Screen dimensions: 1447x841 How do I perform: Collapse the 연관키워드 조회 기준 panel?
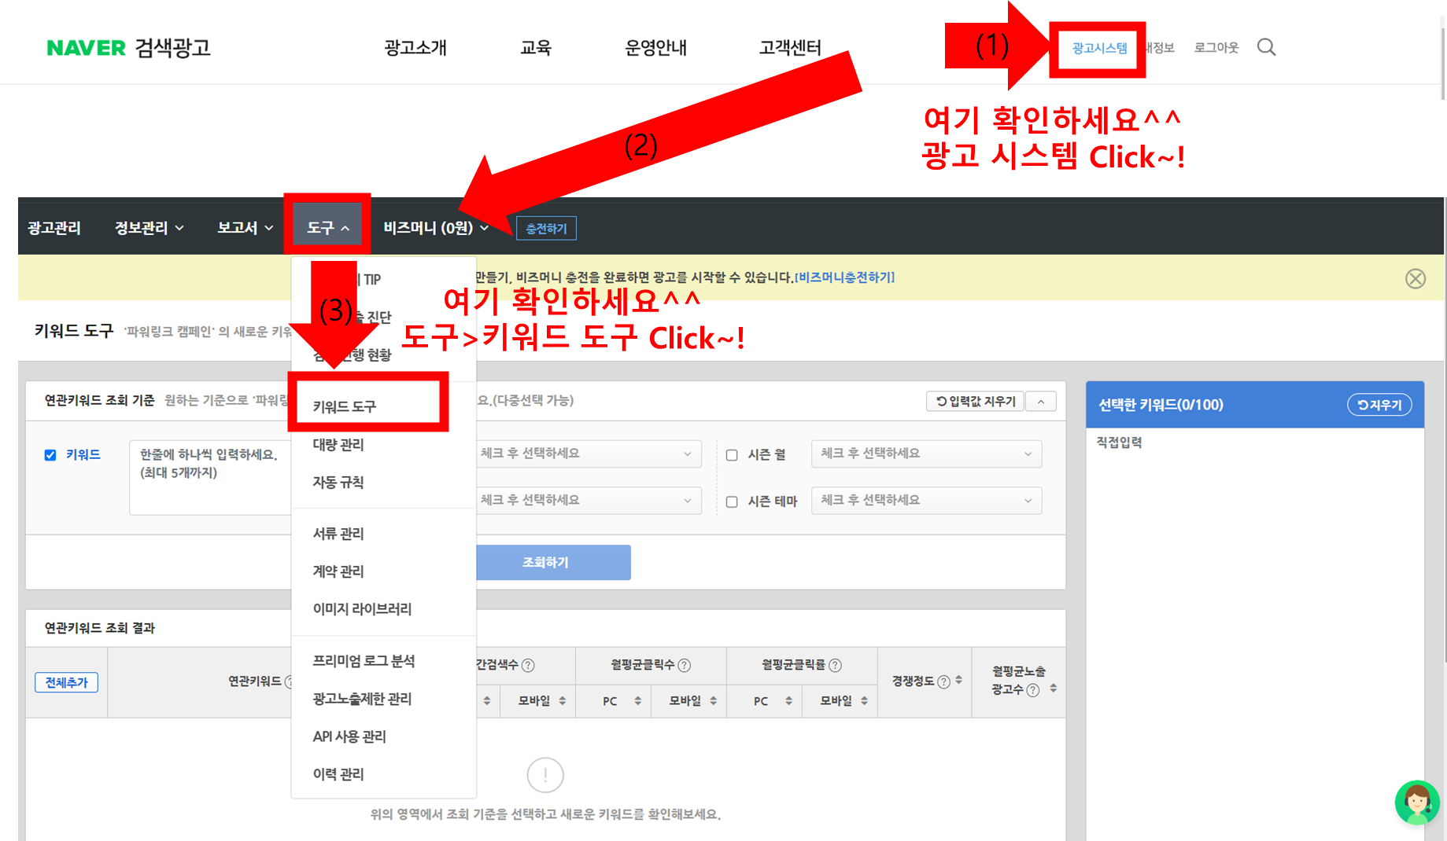tap(1041, 402)
